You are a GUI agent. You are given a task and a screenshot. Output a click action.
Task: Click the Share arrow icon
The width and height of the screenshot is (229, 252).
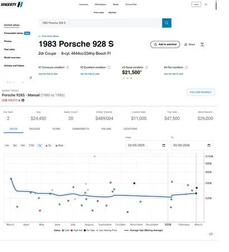click(x=186, y=44)
